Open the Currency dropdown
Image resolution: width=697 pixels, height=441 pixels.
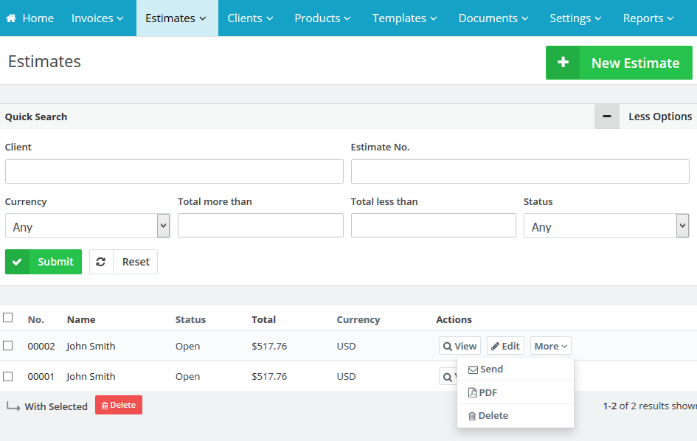pyautogui.click(x=87, y=226)
